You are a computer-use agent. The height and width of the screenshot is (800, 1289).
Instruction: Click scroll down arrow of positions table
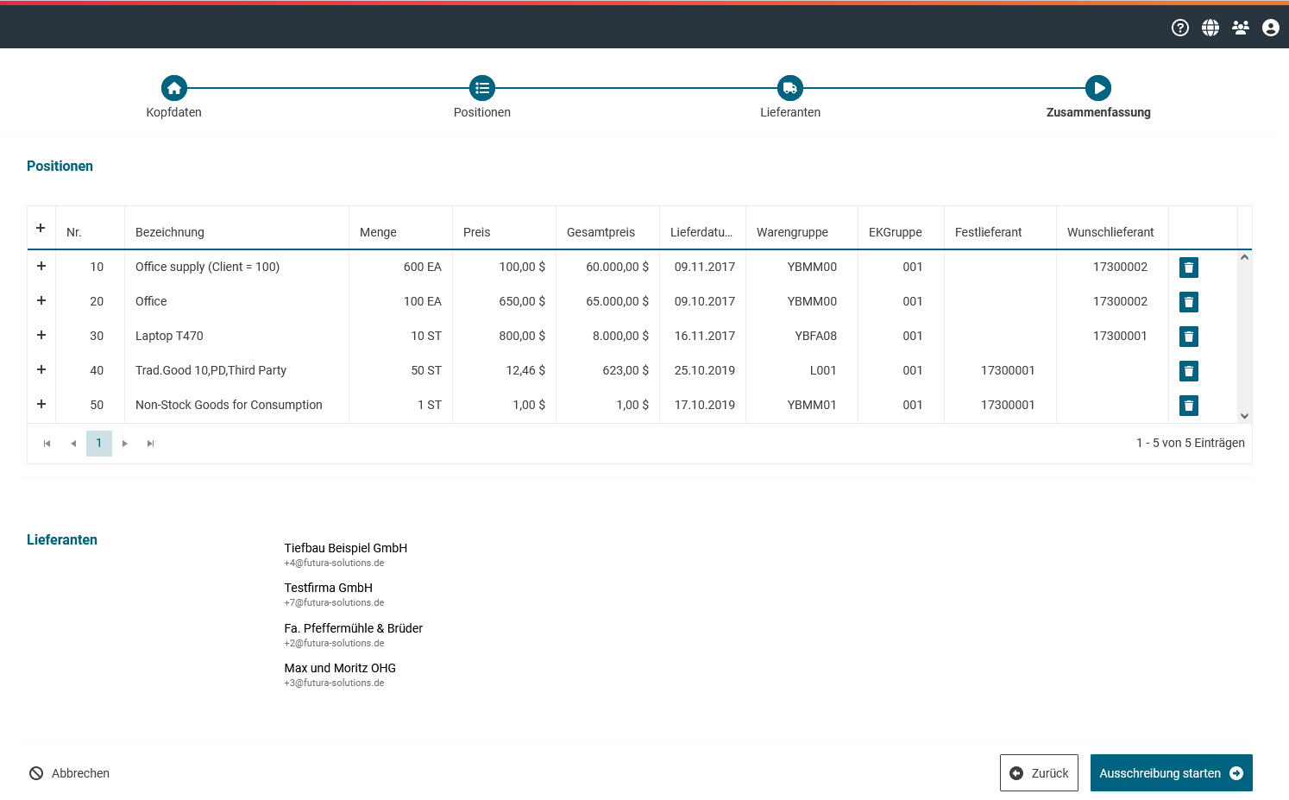[1244, 416]
